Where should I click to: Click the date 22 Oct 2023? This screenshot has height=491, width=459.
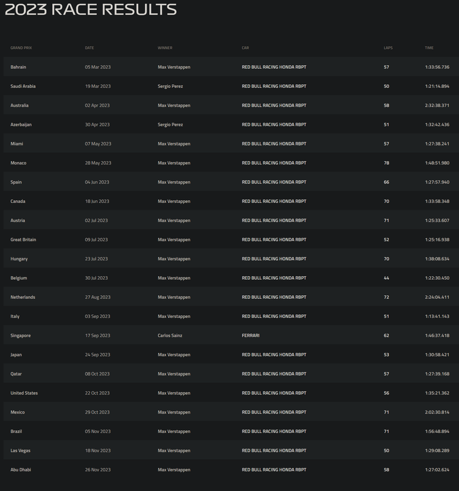tap(97, 393)
